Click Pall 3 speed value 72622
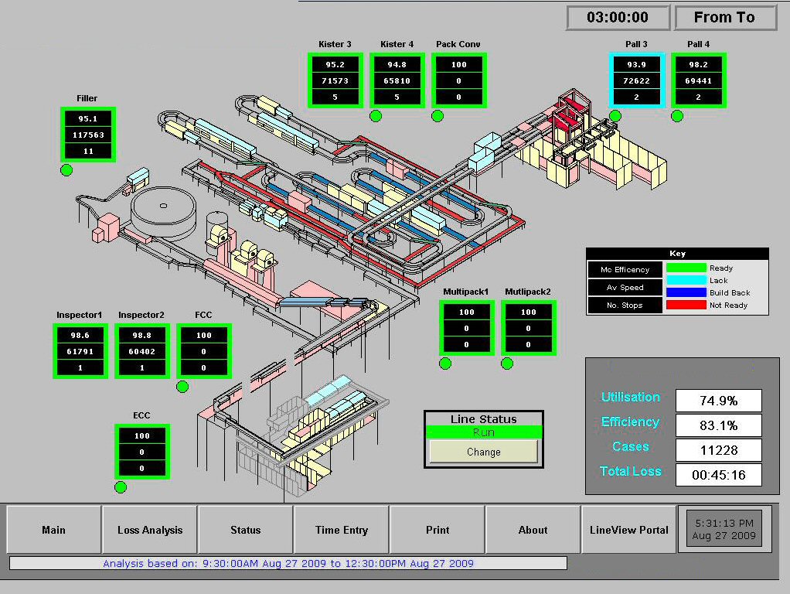 coord(637,80)
